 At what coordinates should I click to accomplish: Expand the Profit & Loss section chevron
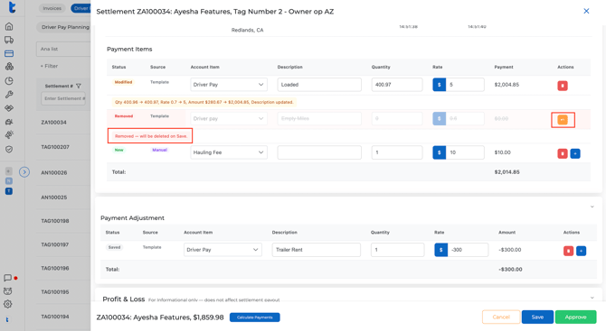(x=592, y=298)
